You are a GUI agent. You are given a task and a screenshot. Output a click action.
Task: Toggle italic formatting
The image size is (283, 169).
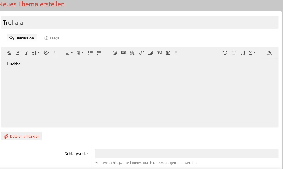[26, 53]
